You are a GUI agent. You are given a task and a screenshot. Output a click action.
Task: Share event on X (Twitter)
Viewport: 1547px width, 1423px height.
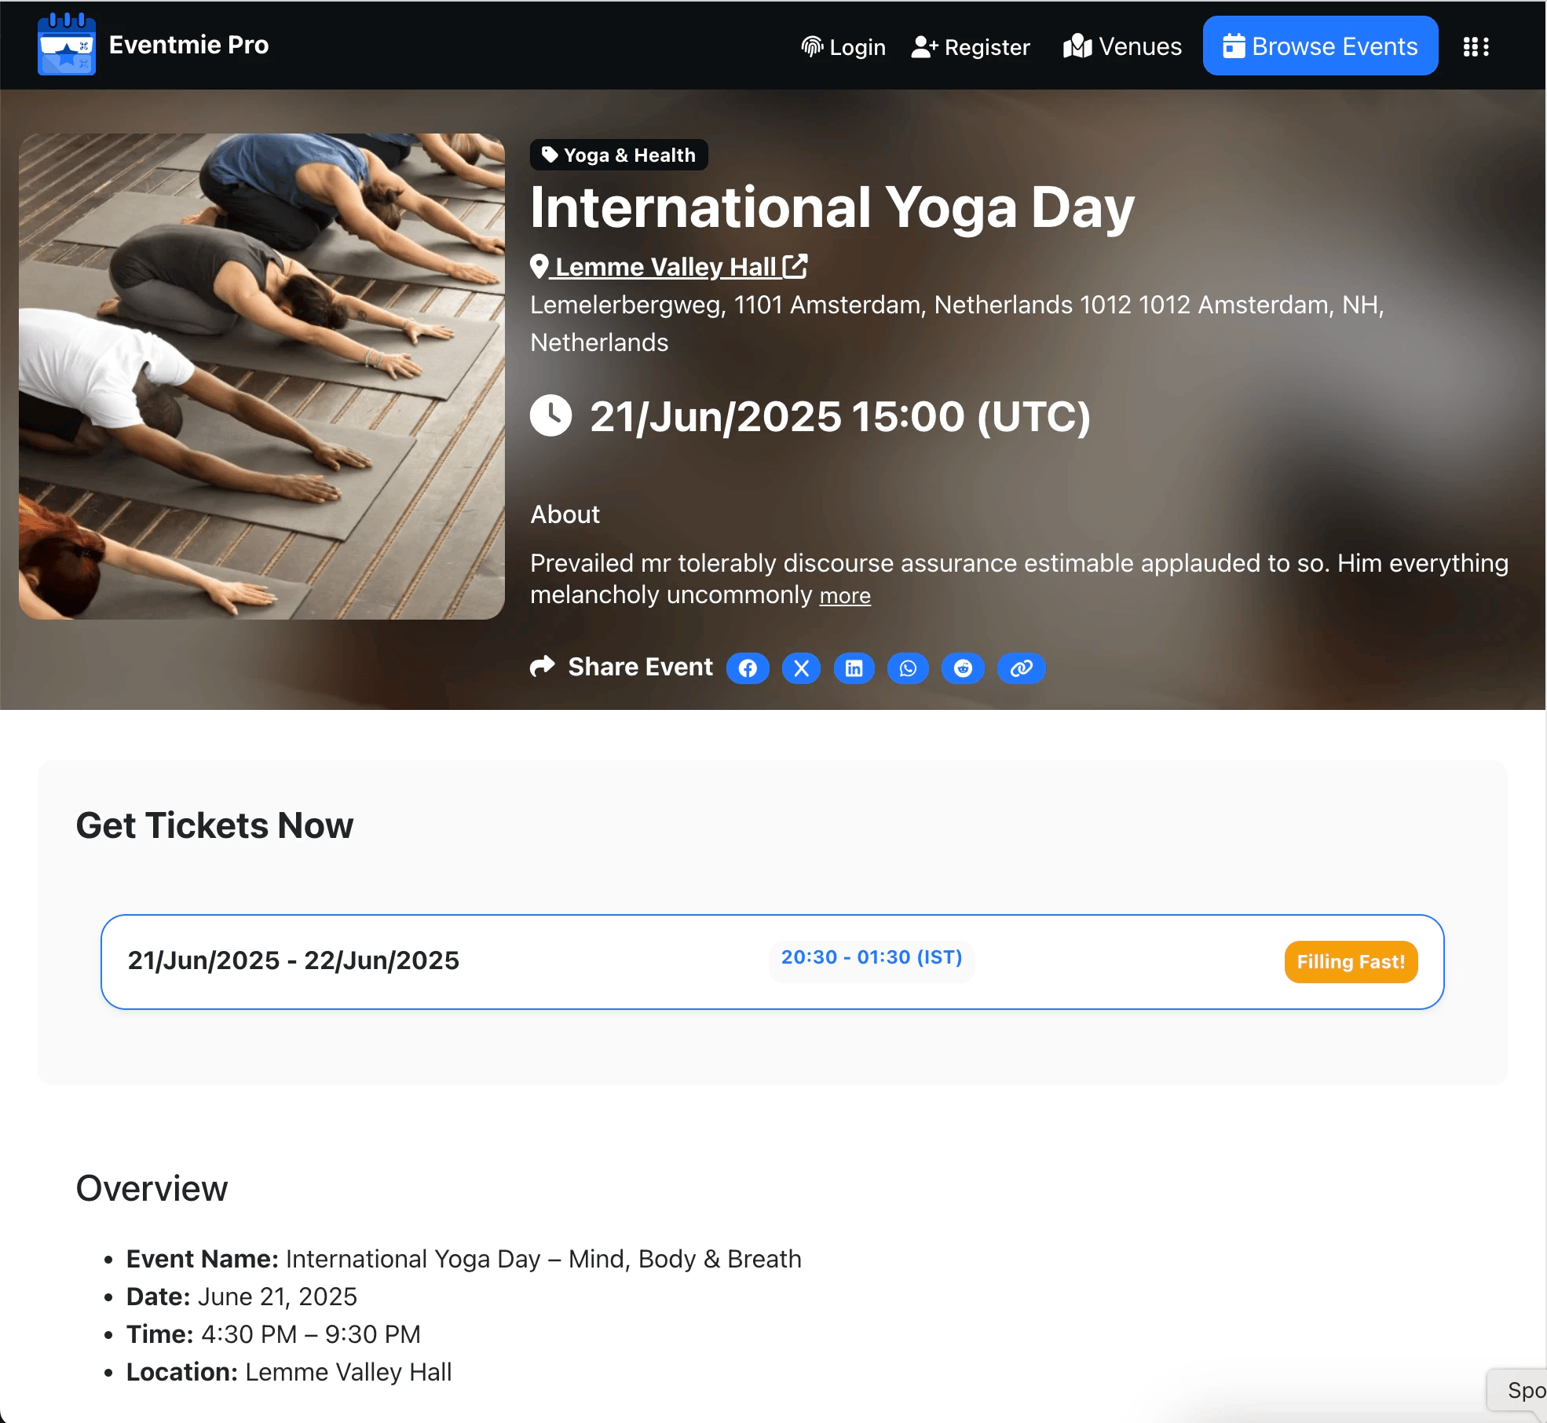pos(801,668)
